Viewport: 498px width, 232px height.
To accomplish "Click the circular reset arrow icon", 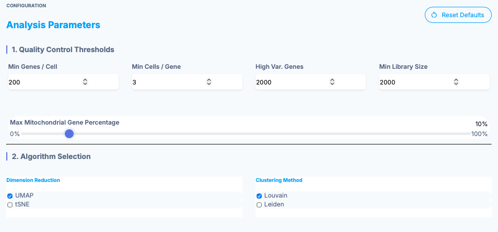I will [x=434, y=15].
